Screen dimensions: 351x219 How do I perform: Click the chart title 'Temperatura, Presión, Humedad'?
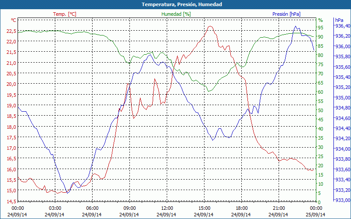(x=182, y=4)
